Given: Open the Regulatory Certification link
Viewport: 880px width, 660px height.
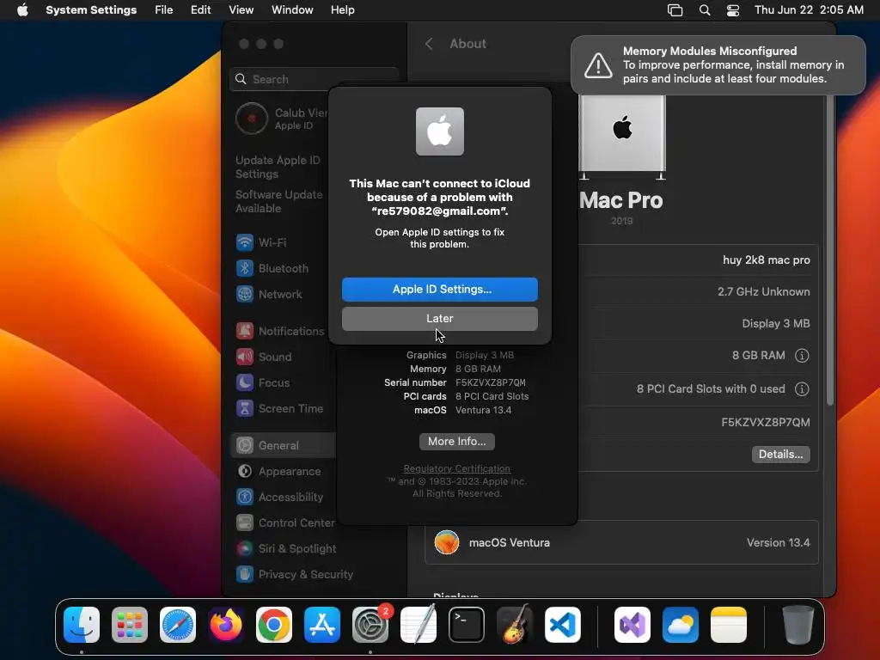Looking at the screenshot, I should coord(457,468).
